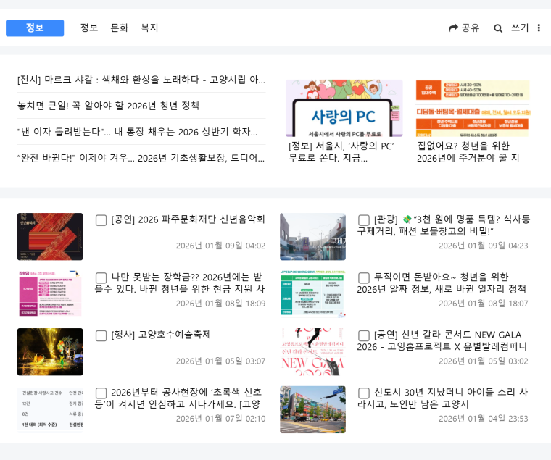This screenshot has width=551, height=460.
Task: Click the 고양호수예술축제 night fountain thumbnail
Action: pos(50,352)
